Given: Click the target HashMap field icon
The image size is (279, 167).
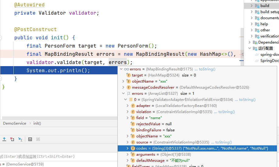Looking at the screenshot, I should (128, 75).
